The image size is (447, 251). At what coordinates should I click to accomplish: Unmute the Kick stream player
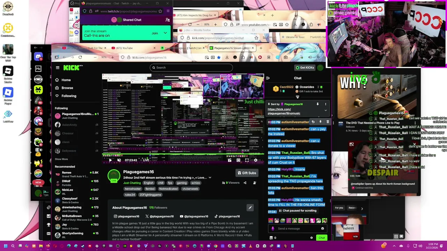(x=119, y=160)
